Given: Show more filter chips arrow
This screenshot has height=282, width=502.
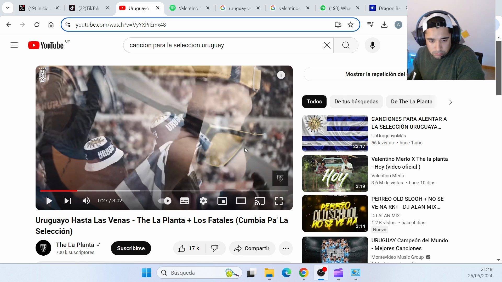Looking at the screenshot, I should (450, 102).
